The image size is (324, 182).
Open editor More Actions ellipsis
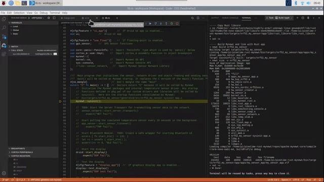click(x=204, y=18)
